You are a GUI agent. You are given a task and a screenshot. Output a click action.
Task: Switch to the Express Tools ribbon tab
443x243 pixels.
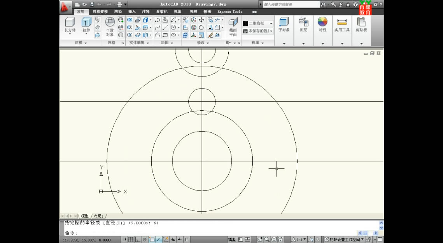coord(230,12)
